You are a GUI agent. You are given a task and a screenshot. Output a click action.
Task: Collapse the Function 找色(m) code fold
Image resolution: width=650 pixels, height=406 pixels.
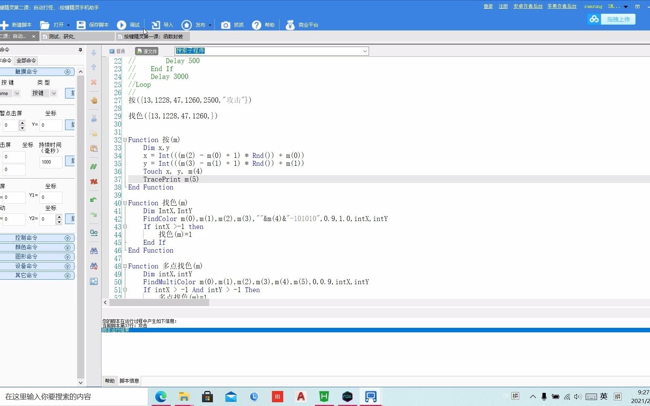click(125, 203)
